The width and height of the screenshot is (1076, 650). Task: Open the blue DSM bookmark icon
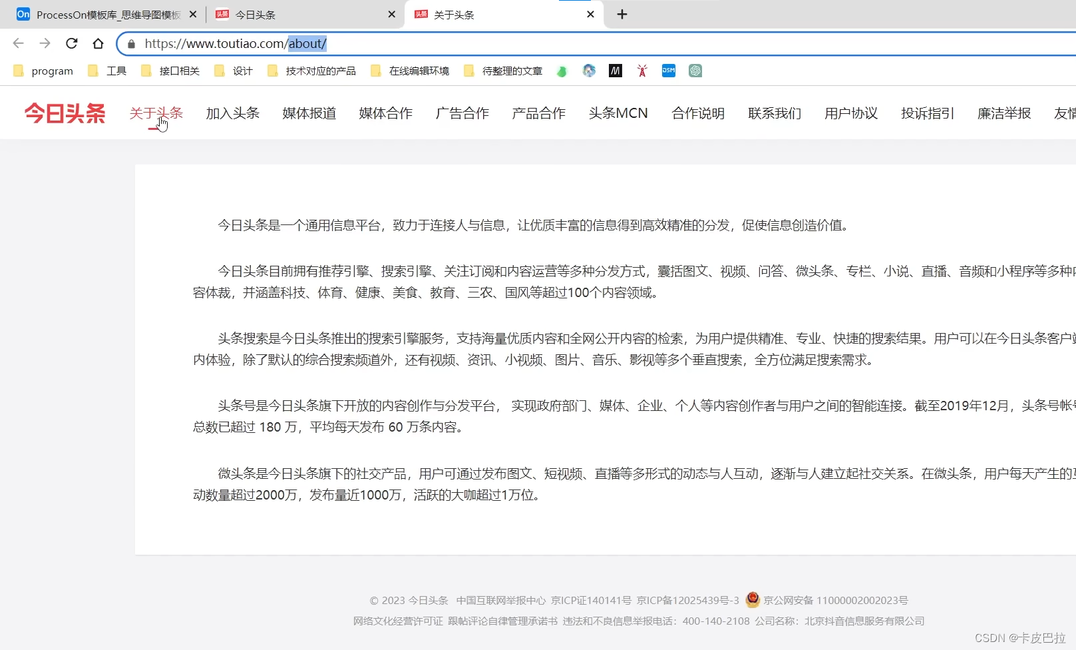pyautogui.click(x=669, y=71)
